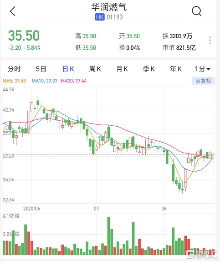Select the 日K chart tab
This screenshot has width=220, height=262.
pyautogui.click(x=68, y=69)
